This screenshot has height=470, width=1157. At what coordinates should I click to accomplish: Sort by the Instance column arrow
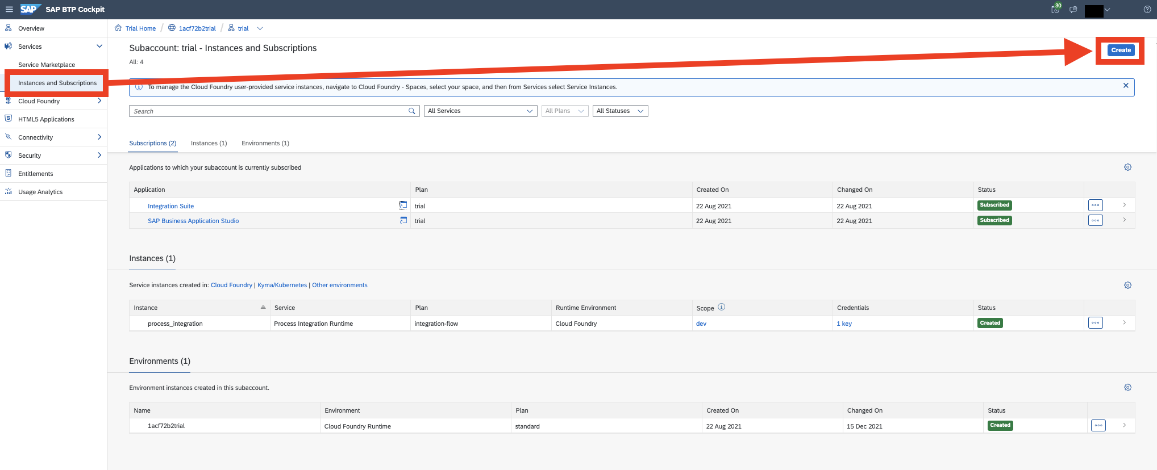263,307
